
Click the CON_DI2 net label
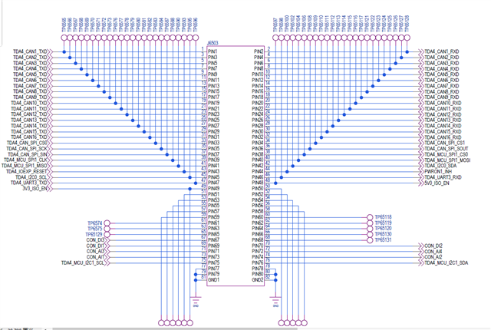pos(433,246)
